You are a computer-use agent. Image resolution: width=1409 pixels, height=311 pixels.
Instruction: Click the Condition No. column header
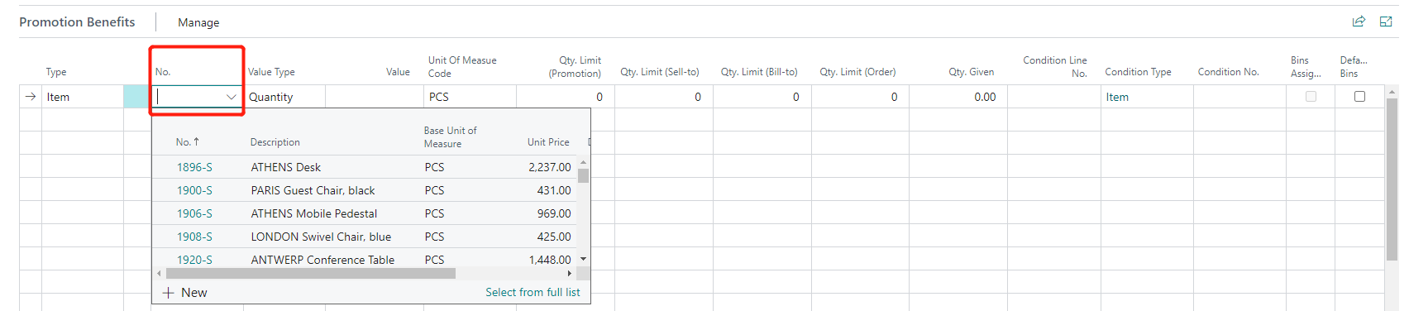point(1228,72)
